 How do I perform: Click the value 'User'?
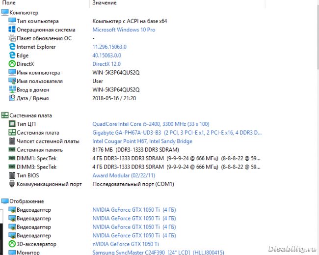click(98, 81)
